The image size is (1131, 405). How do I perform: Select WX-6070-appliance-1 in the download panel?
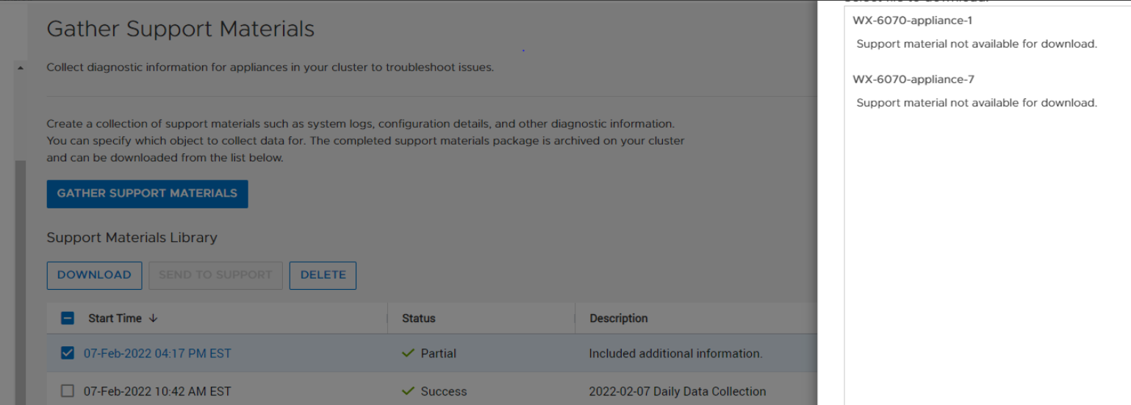pos(912,21)
